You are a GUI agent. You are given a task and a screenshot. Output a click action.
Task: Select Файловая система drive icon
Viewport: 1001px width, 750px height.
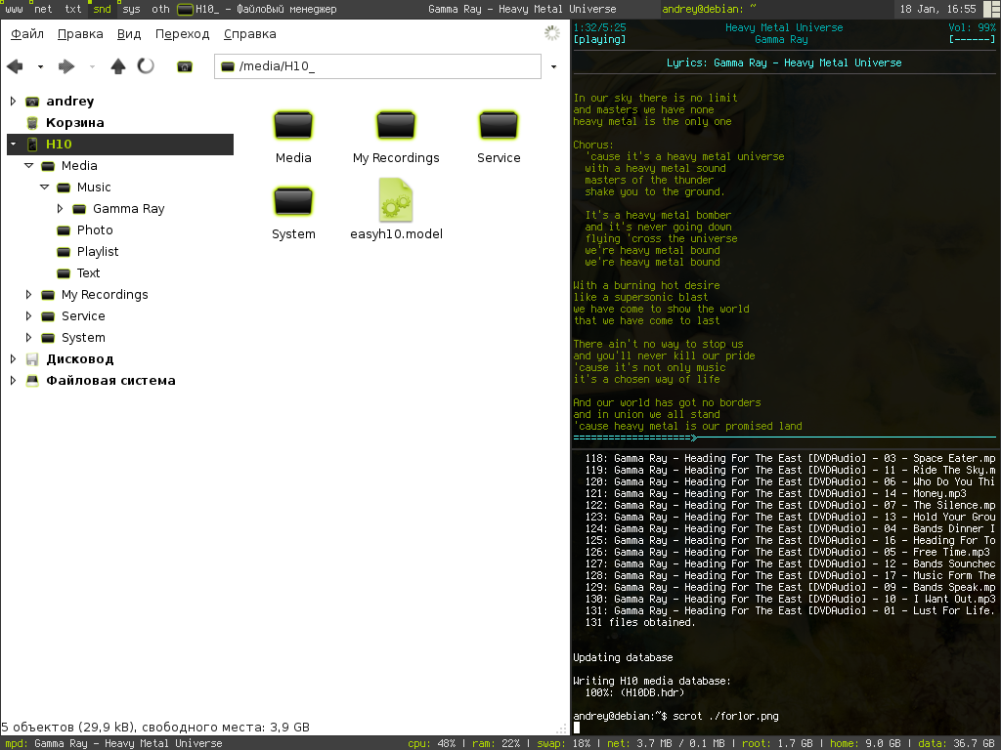[x=32, y=381]
